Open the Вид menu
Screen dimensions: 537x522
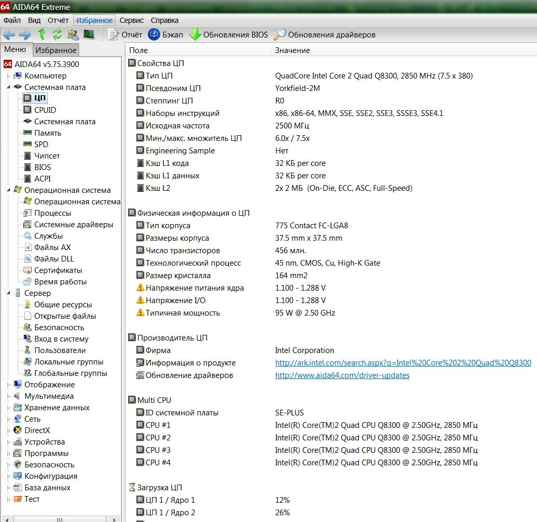[34, 20]
